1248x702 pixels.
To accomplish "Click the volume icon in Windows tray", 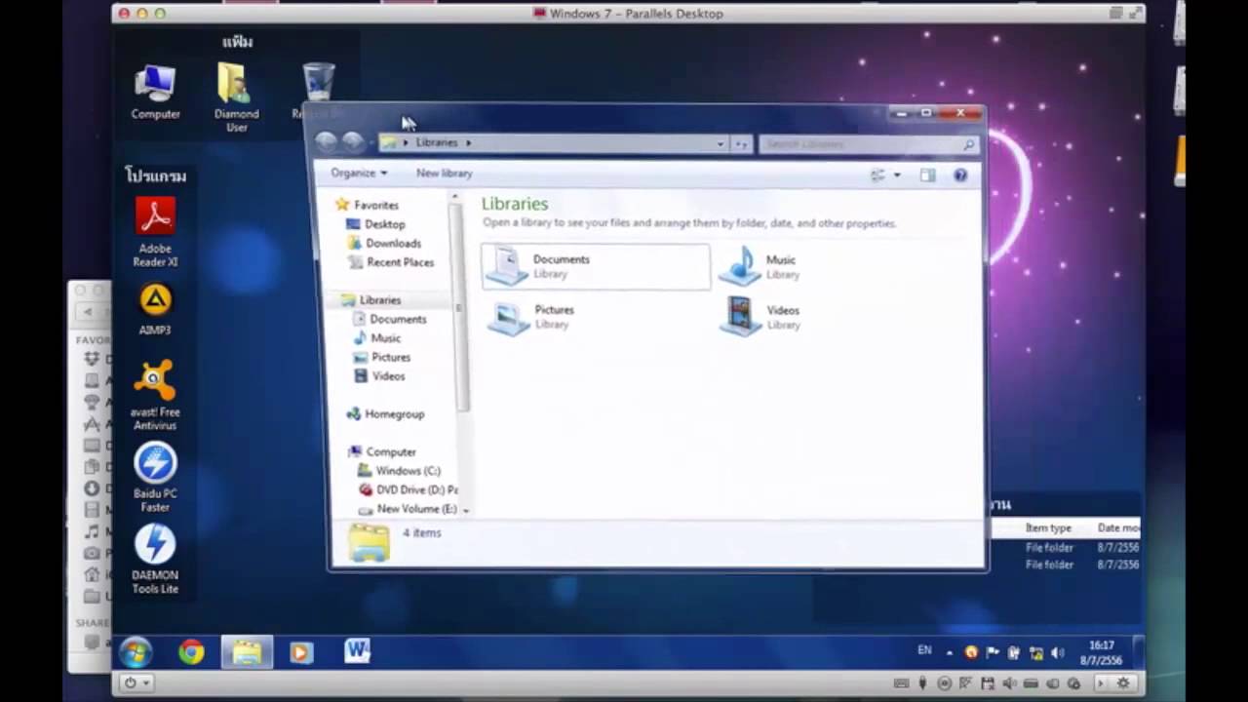I will [x=1058, y=652].
